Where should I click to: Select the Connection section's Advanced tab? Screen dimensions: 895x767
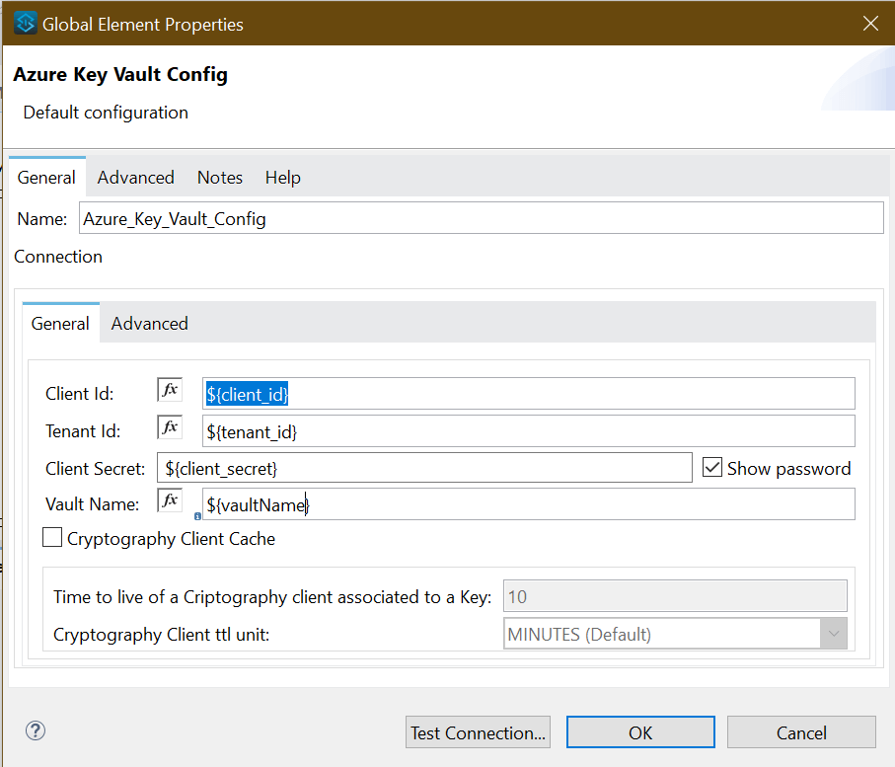tap(149, 324)
